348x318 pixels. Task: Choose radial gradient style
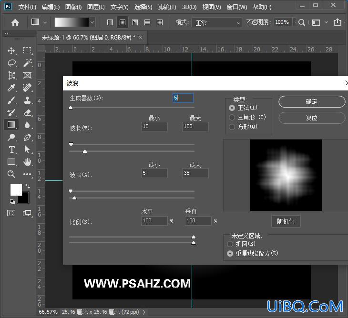coord(123,22)
